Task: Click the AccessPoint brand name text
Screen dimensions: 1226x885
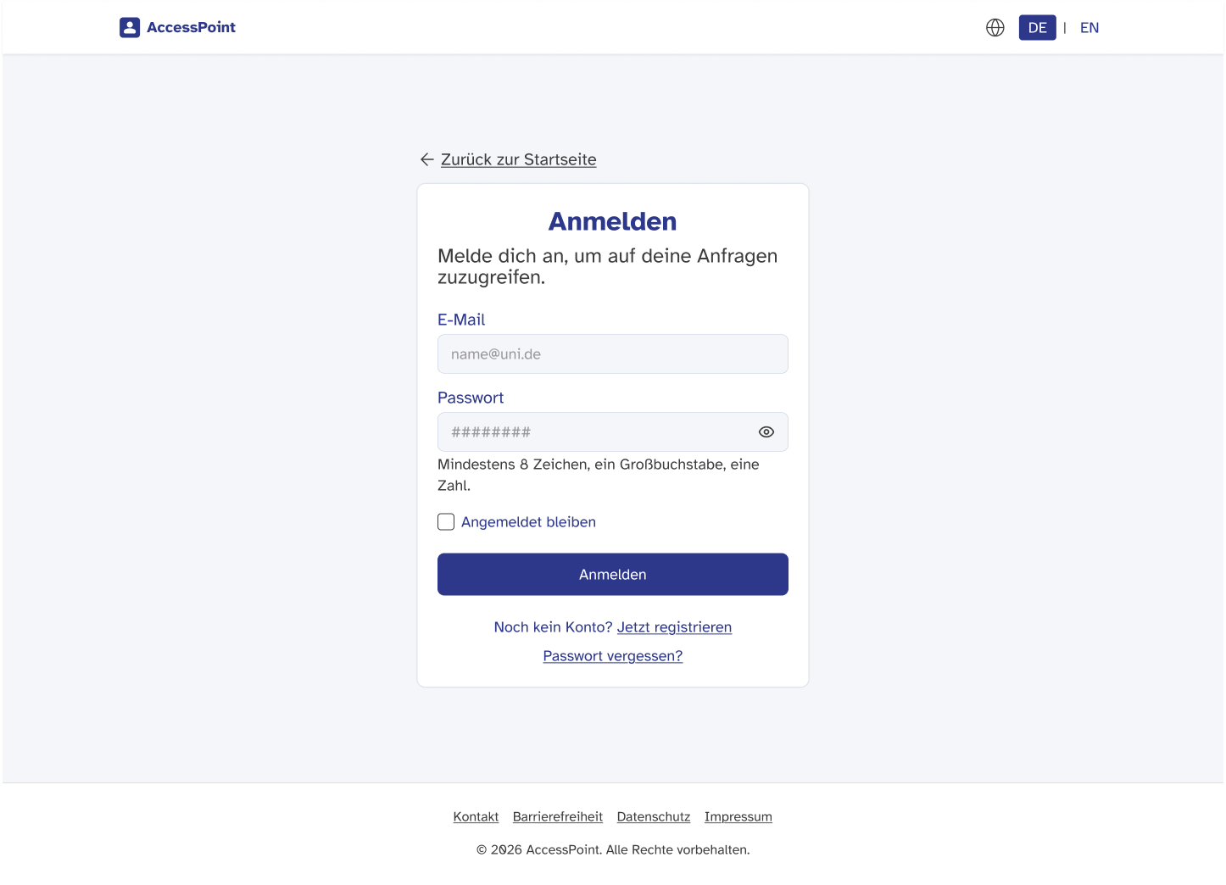Action: coord(192,27)
